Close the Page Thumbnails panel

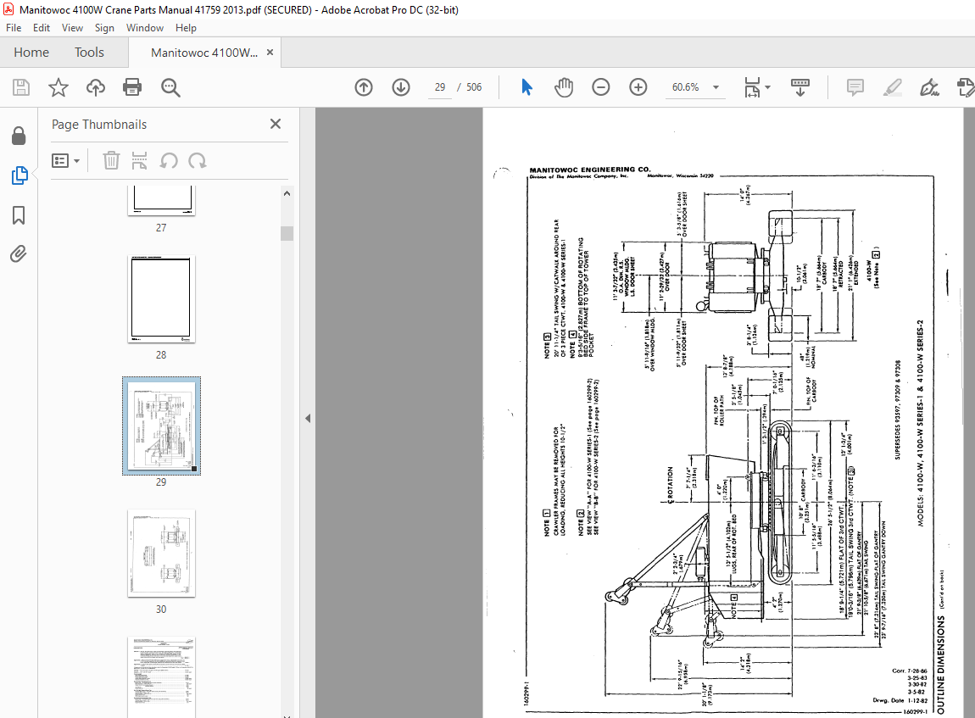[276, 124]
